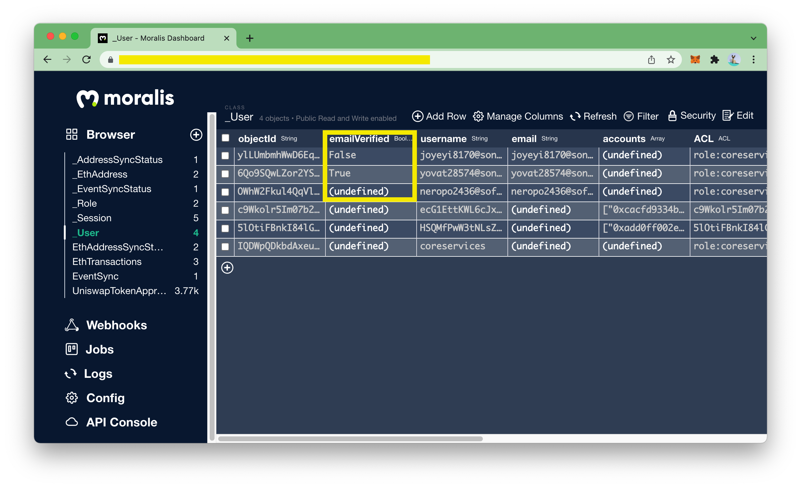Open the Filter icon

[x=628, y=116]
